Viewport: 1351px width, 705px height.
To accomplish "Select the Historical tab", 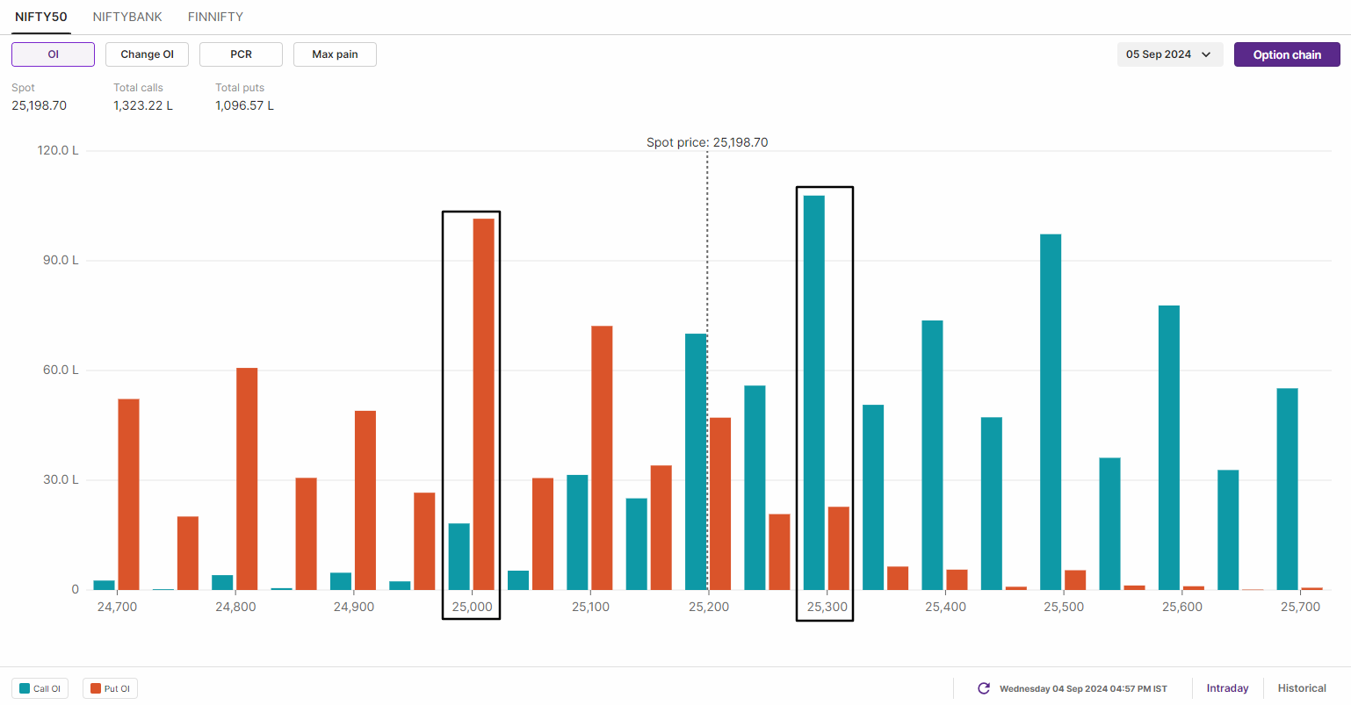I will click(x=1302, y=688).
